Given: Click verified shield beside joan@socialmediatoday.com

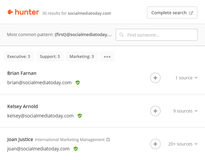Looking at the screenshot, I should click(x=76, y=149).
